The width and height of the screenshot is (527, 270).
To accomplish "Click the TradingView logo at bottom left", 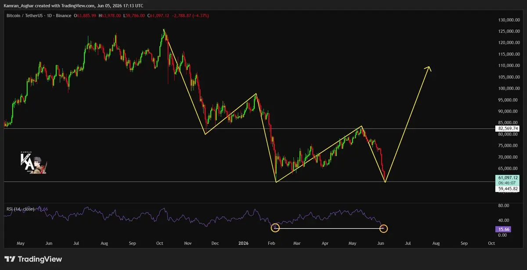I will 33,259.
